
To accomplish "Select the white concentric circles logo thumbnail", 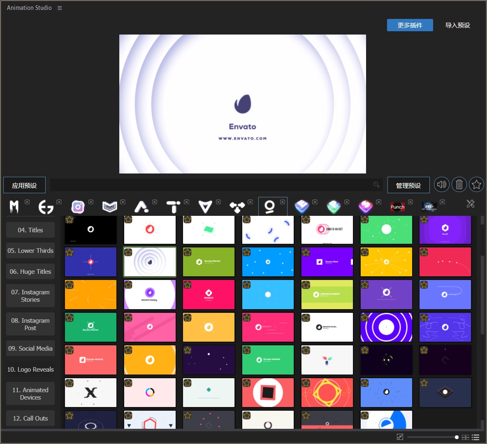I will (x=150, y=262).
